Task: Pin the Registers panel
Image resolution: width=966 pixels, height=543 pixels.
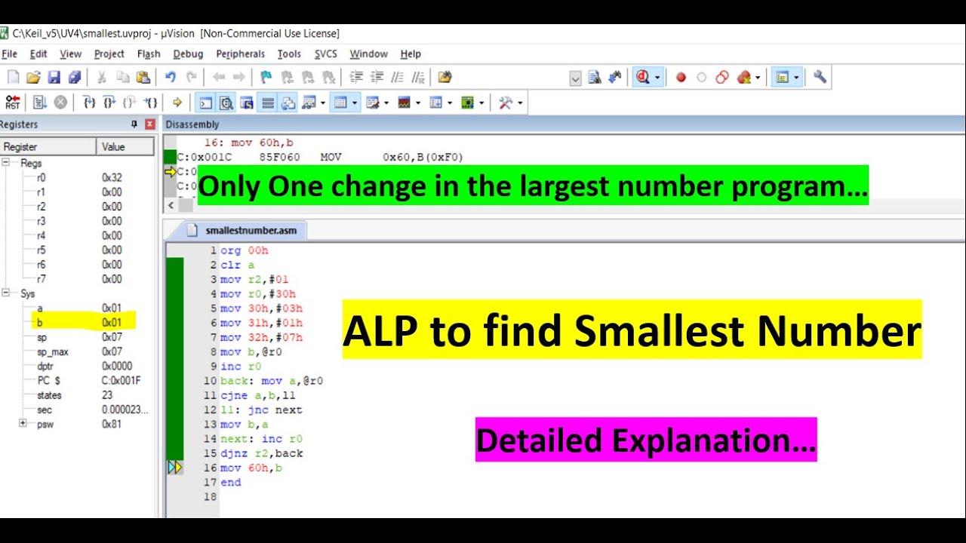Action: click(134, 124)
